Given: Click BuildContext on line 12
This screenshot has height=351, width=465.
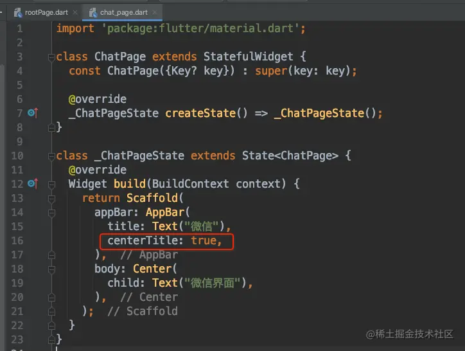Looking at the screenshot, I should [190, 184].
